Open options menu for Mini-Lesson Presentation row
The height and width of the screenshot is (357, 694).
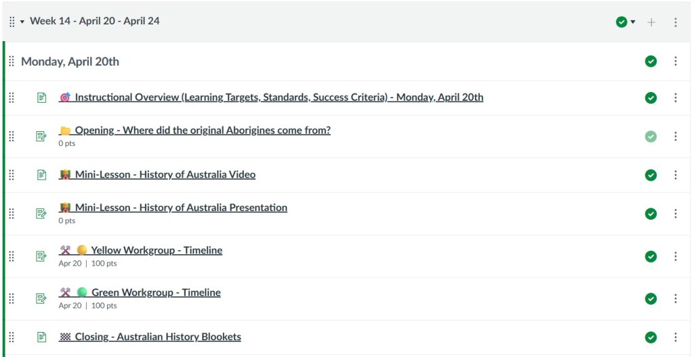pyautogui.click(x=675, y=214)
